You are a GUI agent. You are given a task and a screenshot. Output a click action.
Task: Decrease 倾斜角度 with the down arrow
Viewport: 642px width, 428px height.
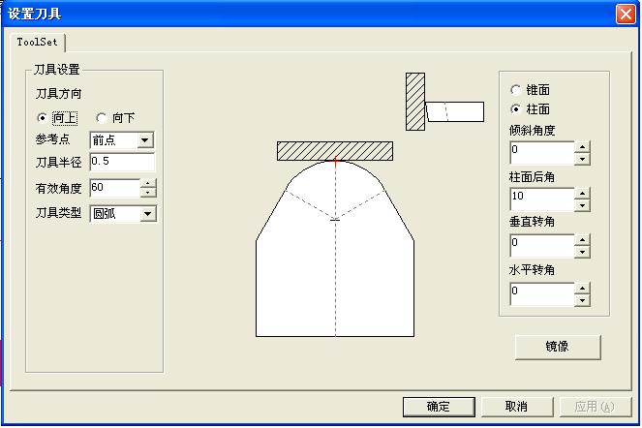(582, 159)
